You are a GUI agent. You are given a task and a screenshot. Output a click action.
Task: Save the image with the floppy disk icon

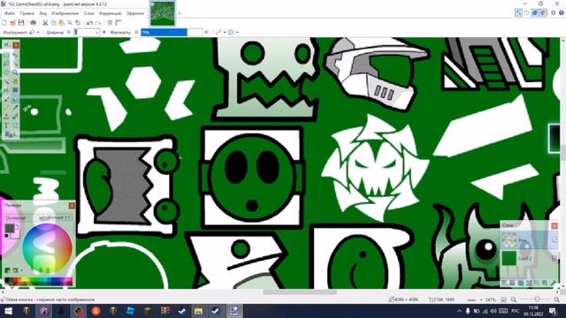(x=21, y=23)
